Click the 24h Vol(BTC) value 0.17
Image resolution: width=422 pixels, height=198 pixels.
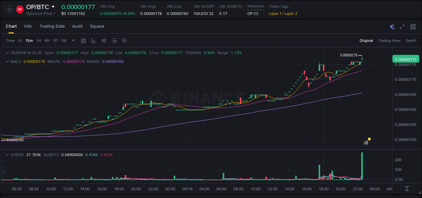pyautogui.click(x=223, y=14)
